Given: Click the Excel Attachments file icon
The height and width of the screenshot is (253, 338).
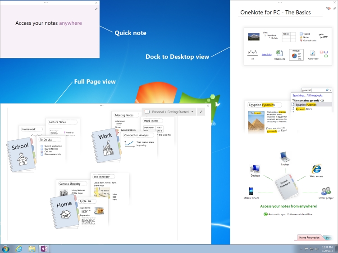Looking at the screenshot, I should [279, 53].
